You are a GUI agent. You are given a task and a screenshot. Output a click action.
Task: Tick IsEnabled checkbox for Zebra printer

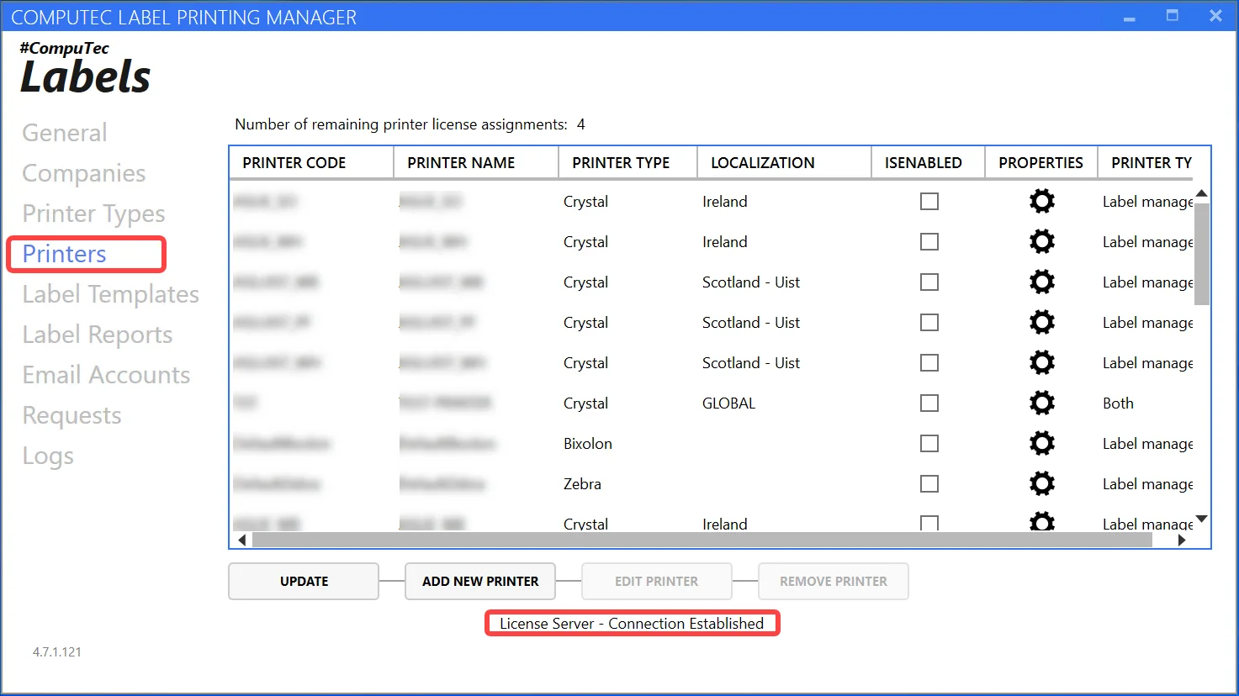click(x=929, y=484)
